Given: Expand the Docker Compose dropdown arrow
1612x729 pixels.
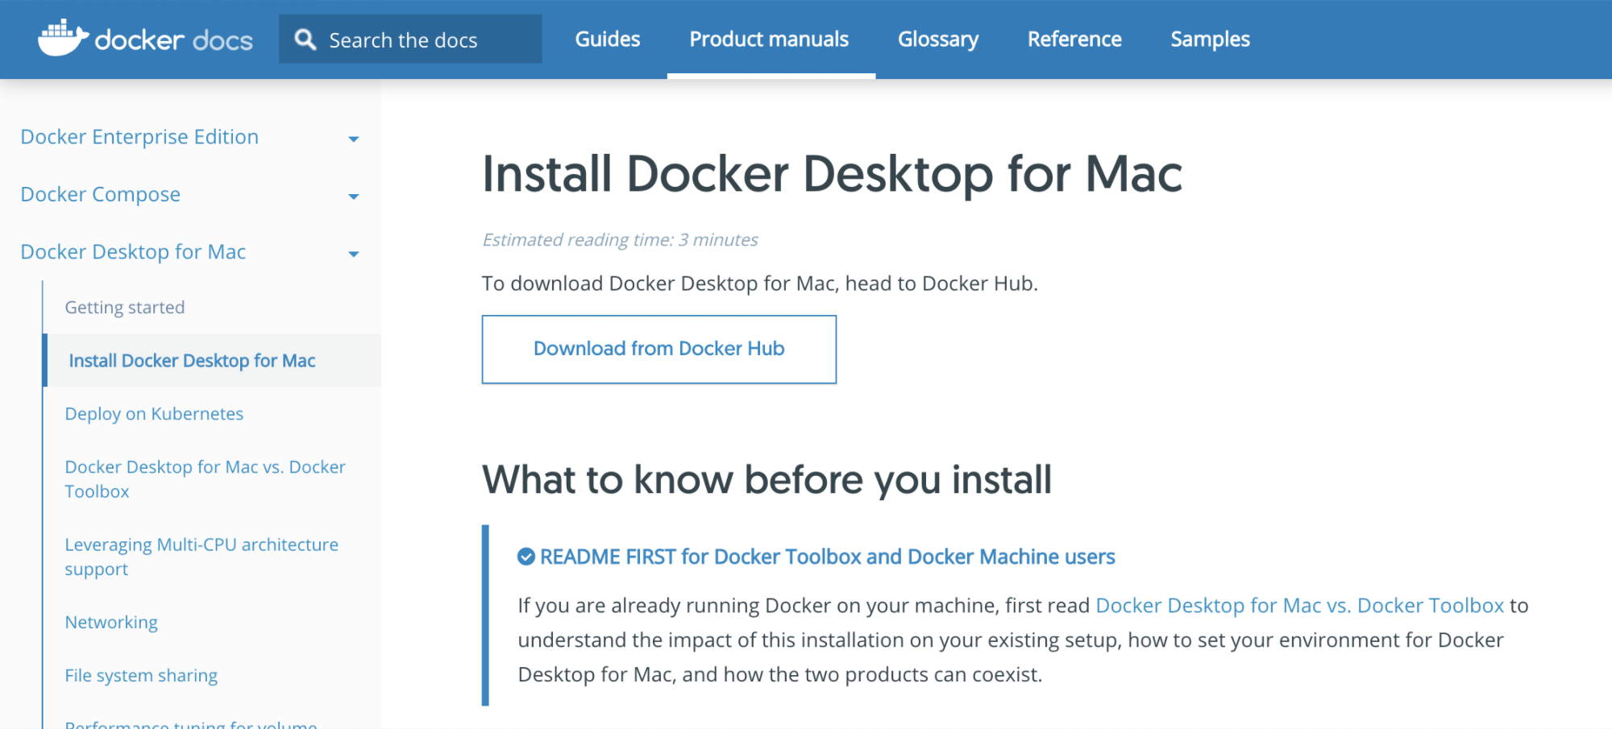Looking at the screenshot, I should [x=353, y=197].
